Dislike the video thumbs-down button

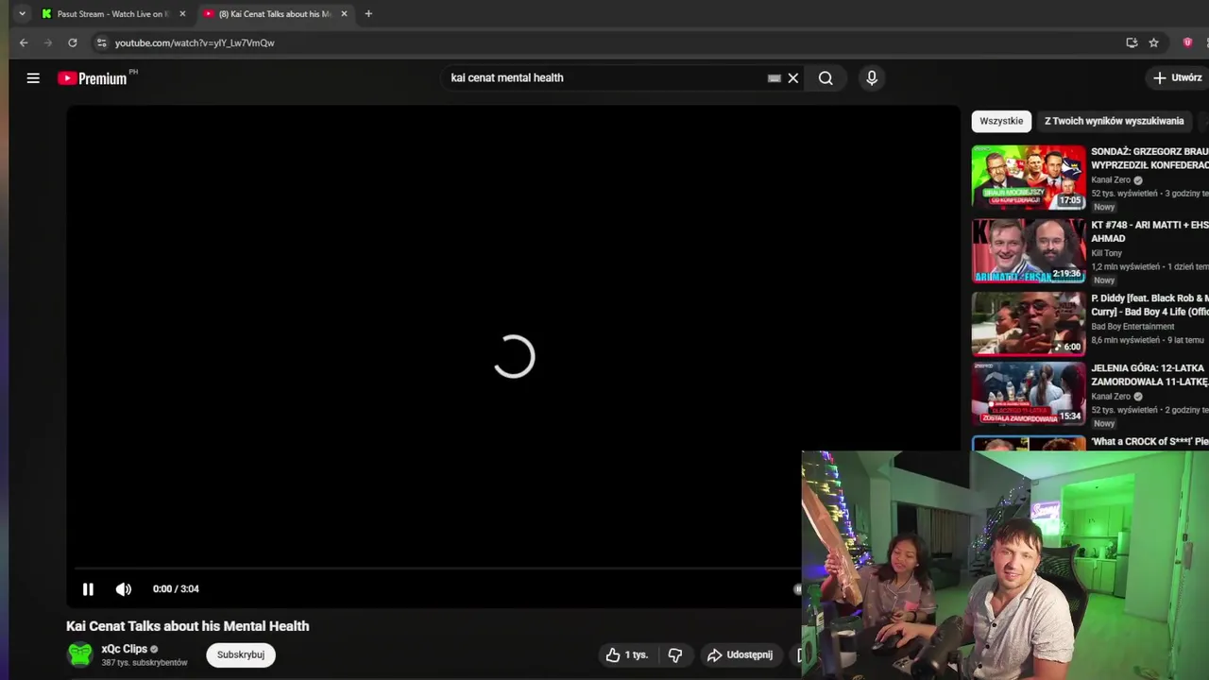pyautogui.click(x=675, y=654)
